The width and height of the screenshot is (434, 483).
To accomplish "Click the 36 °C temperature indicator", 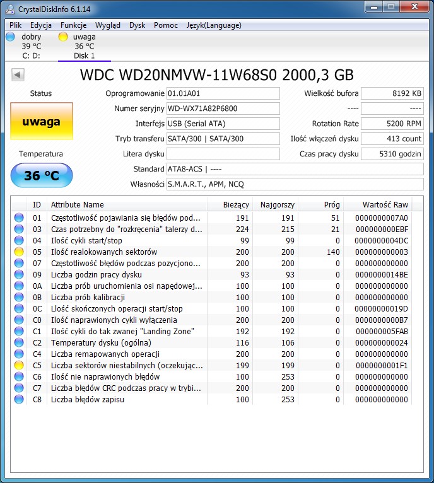I will click(x=42, y=175).
